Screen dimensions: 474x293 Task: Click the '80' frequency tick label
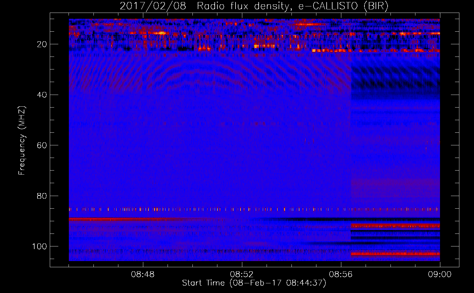[42, 196]
